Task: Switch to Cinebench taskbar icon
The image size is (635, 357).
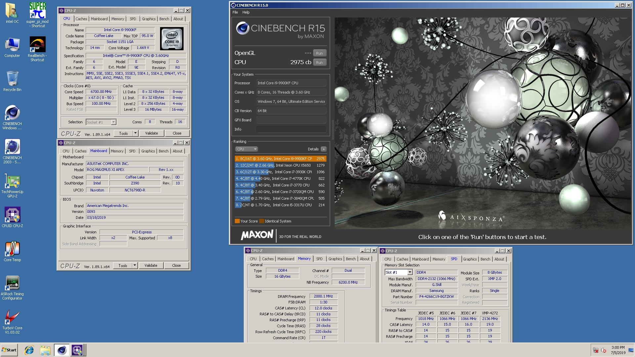Action: [62, 350]
